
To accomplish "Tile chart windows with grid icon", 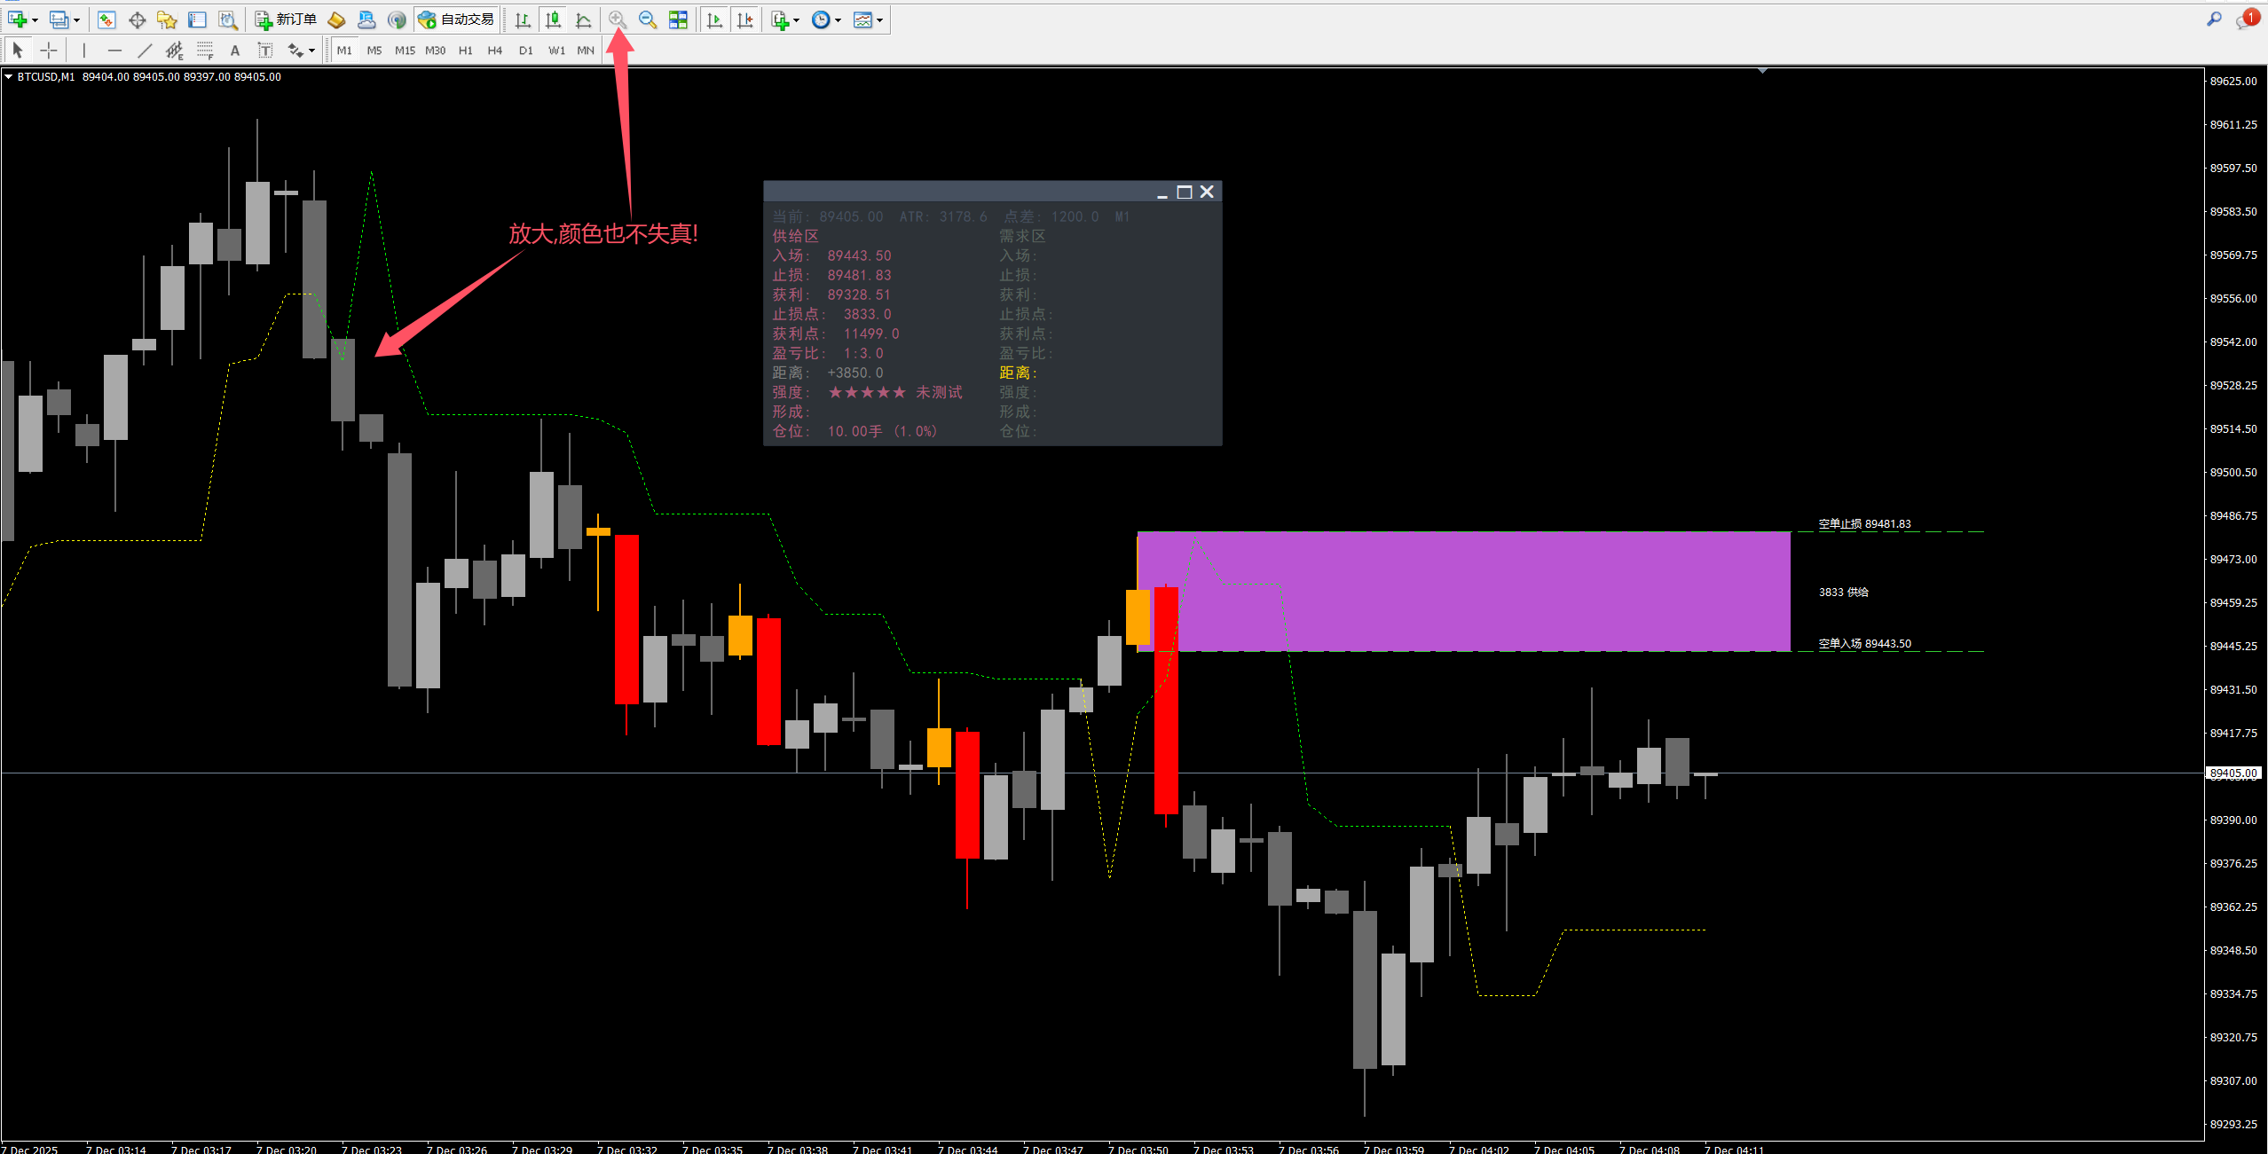I will [678, 20].
